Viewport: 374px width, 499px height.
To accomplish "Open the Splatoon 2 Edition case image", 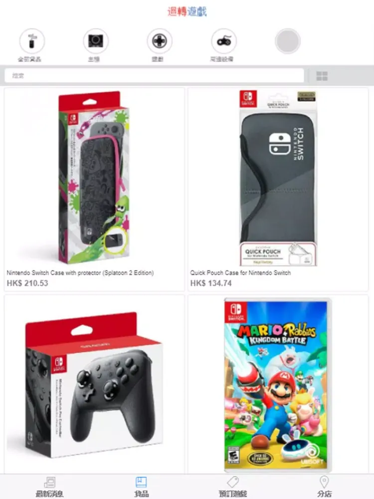I will point(94,178).
